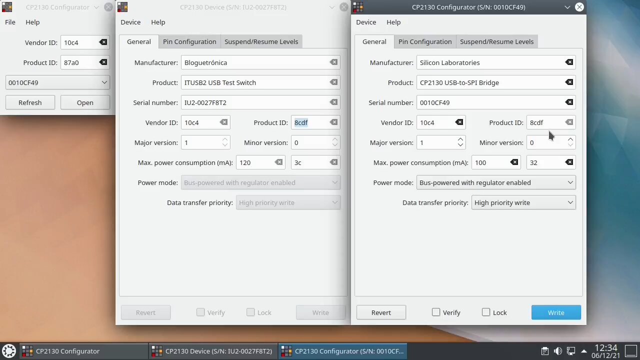
Task: Click Revert in the CP2130 Device window
Action: tap(145, 312)
